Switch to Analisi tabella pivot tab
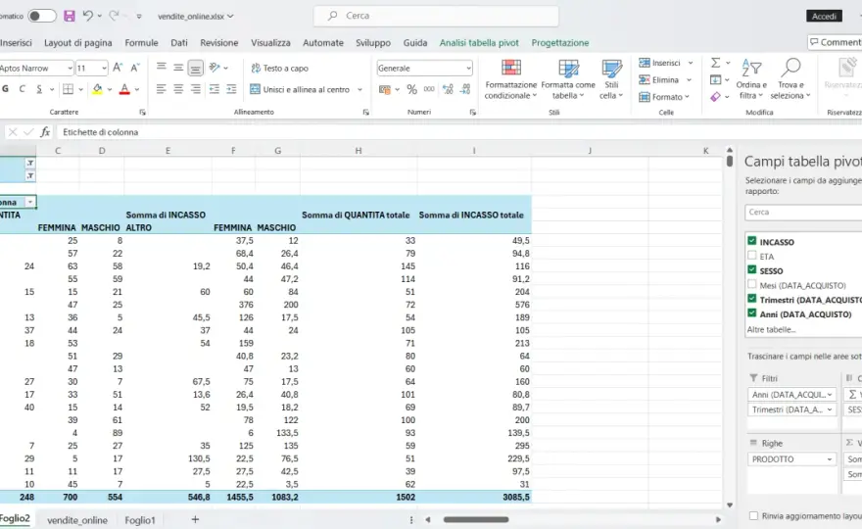Screen dimensions: 862x529 479,42
